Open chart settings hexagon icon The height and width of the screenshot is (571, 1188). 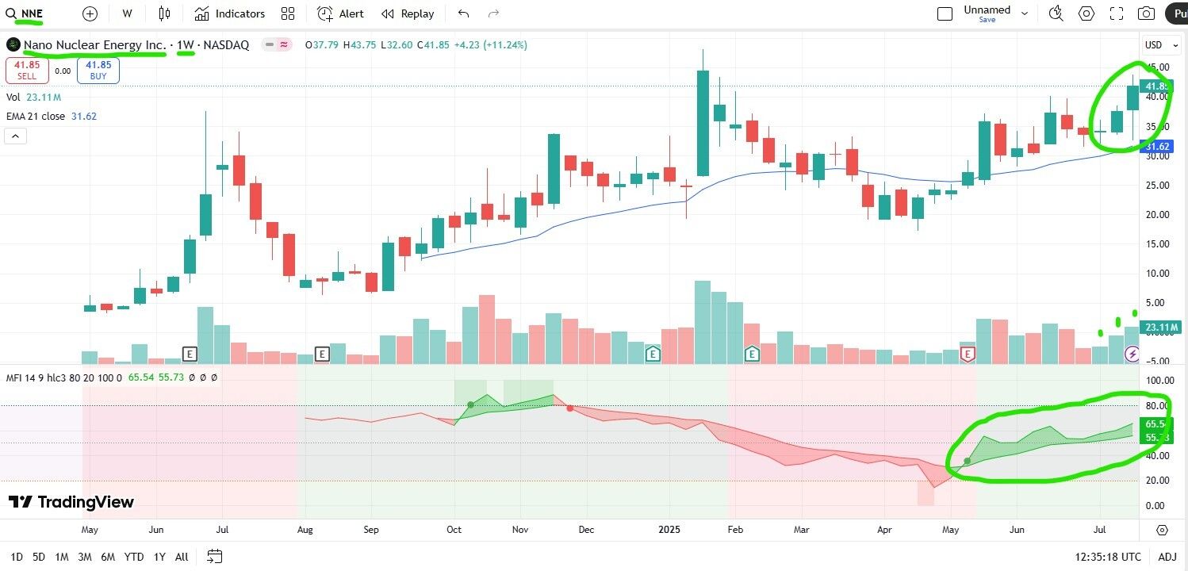(1086, 13)
